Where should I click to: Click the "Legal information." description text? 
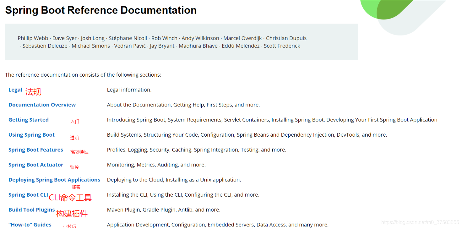coord(129,90)
